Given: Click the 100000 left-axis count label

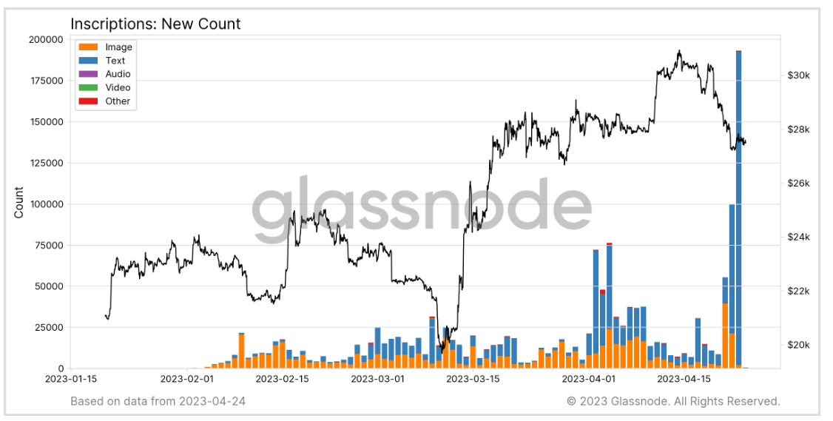Looking at the screenshot, I should [x=46, y=204].
